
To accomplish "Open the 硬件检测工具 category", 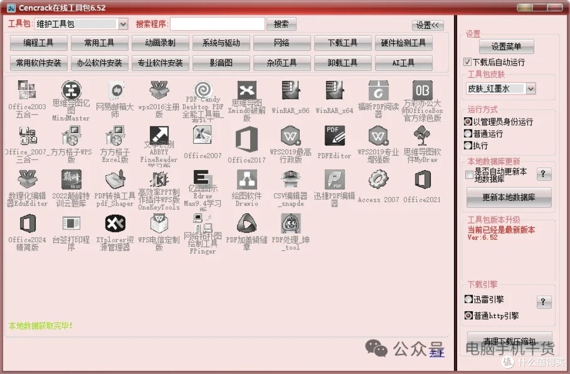I will pyautogui.click(x=404, y=43).
